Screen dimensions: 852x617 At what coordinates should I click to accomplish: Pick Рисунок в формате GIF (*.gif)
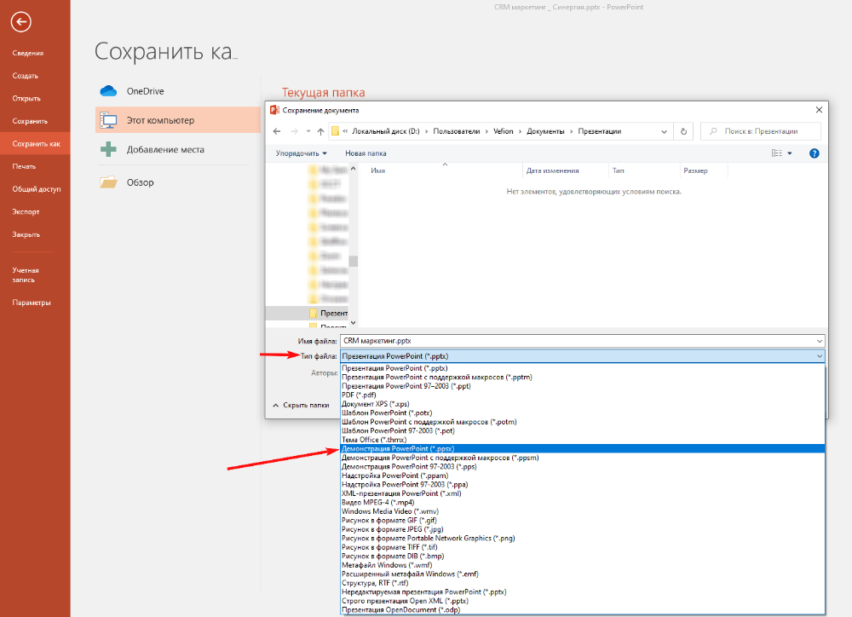tap(583, 520)
